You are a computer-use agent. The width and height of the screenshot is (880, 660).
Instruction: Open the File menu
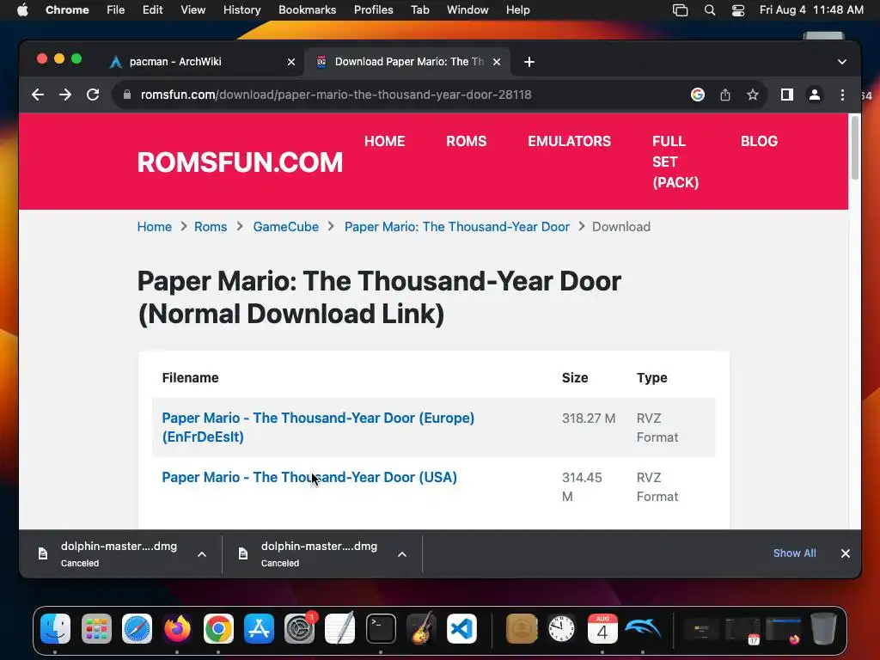116,10
